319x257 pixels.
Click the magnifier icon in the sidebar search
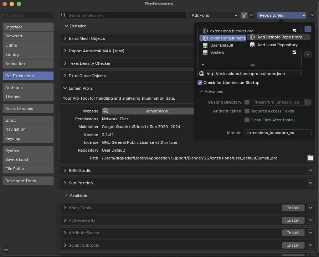click(x=7, y=15)
